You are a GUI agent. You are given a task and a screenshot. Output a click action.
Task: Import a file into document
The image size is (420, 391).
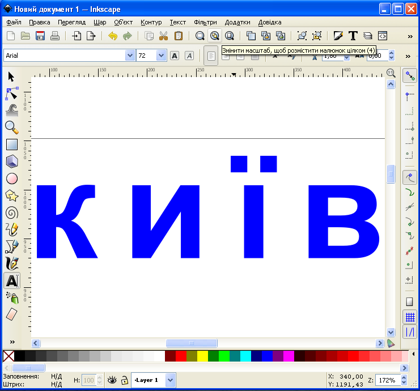(x=77, y=36)
